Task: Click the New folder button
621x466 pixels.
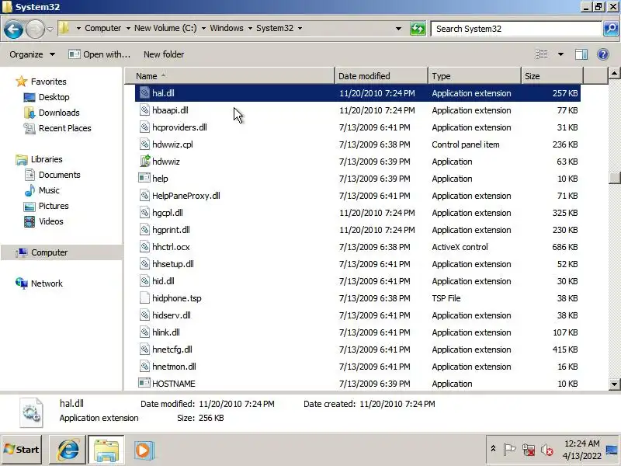Action: tap(164, 54)
